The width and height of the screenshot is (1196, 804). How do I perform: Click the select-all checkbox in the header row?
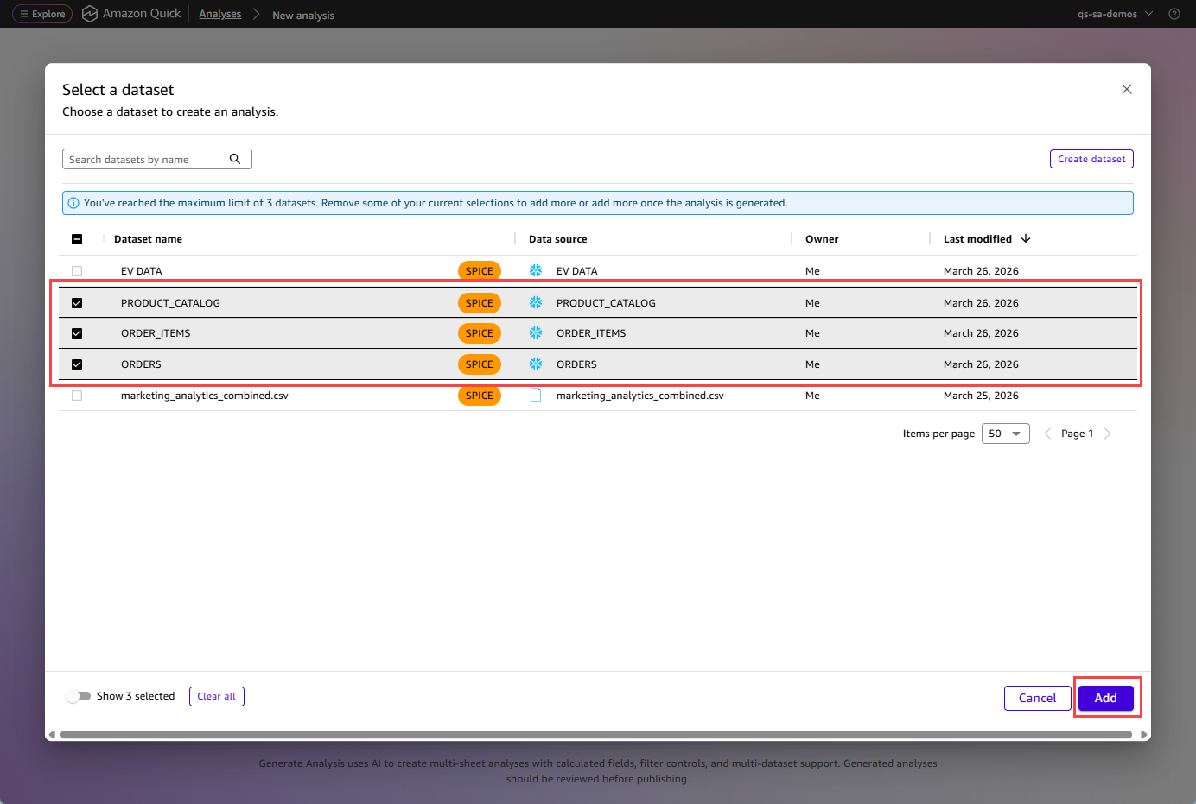[x=76, y=238]
